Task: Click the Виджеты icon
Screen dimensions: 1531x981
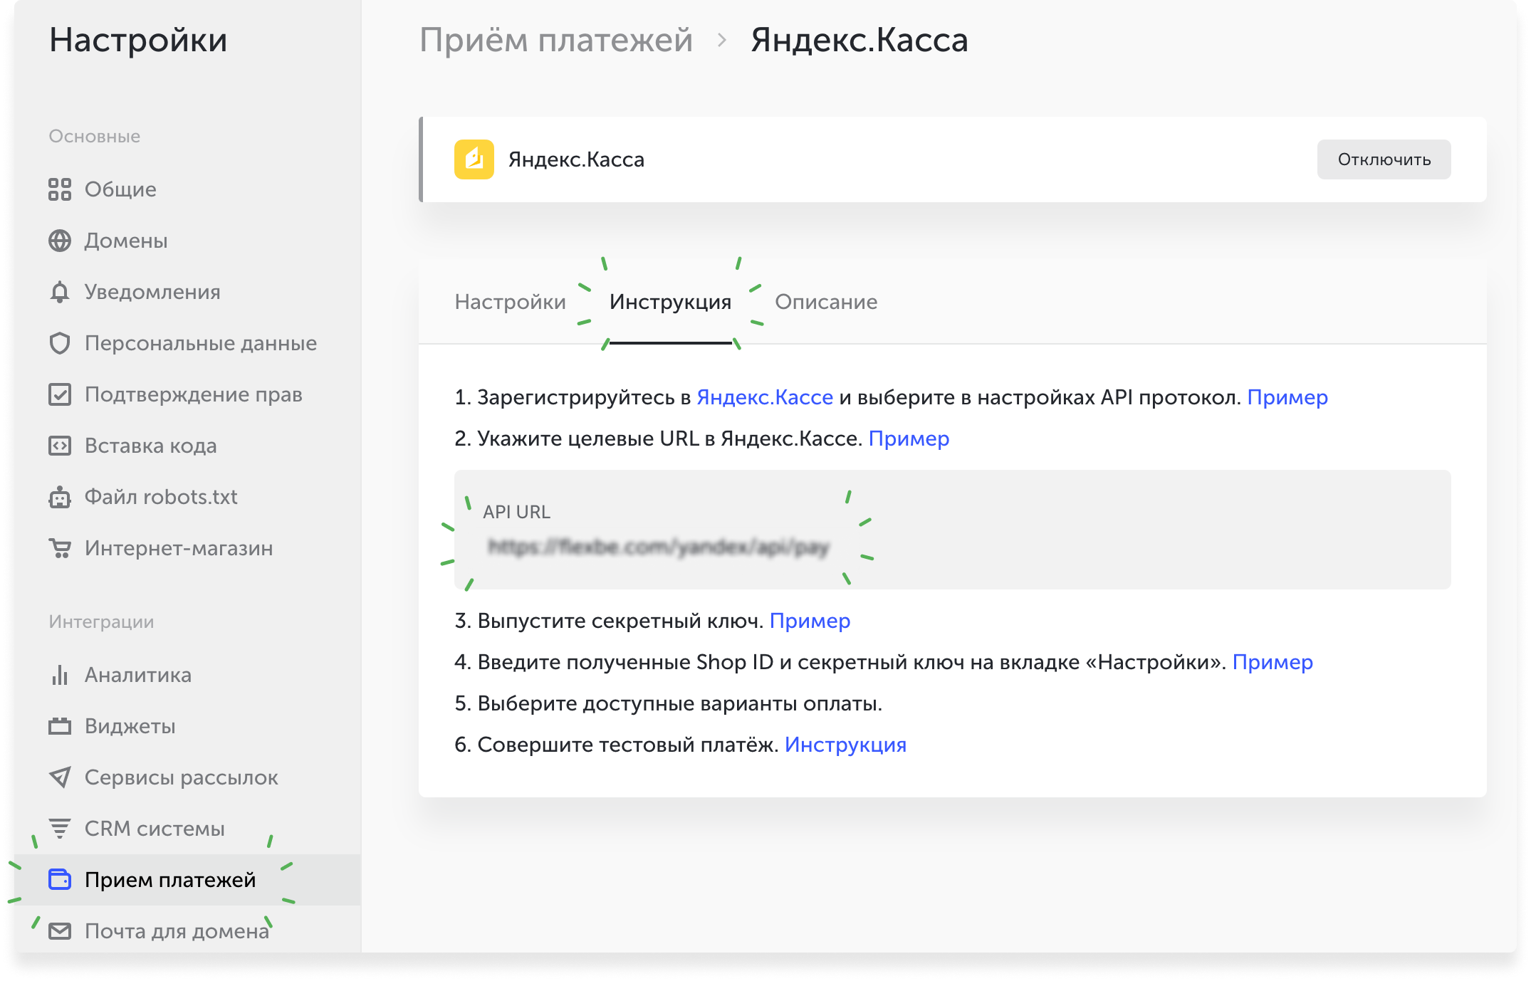Action: point(60,726)
